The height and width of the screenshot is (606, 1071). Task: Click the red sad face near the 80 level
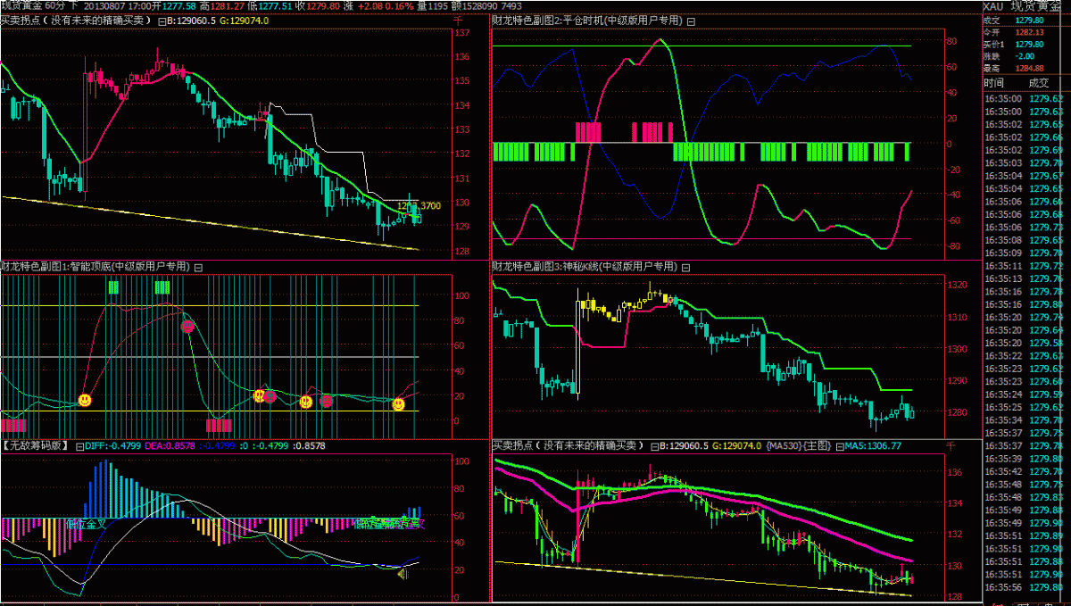pos(187,327)
